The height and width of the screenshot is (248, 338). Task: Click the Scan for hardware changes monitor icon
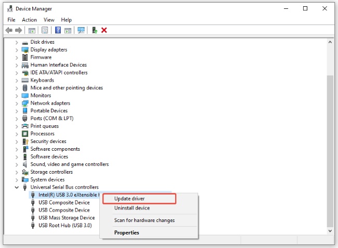coord(81,30)
